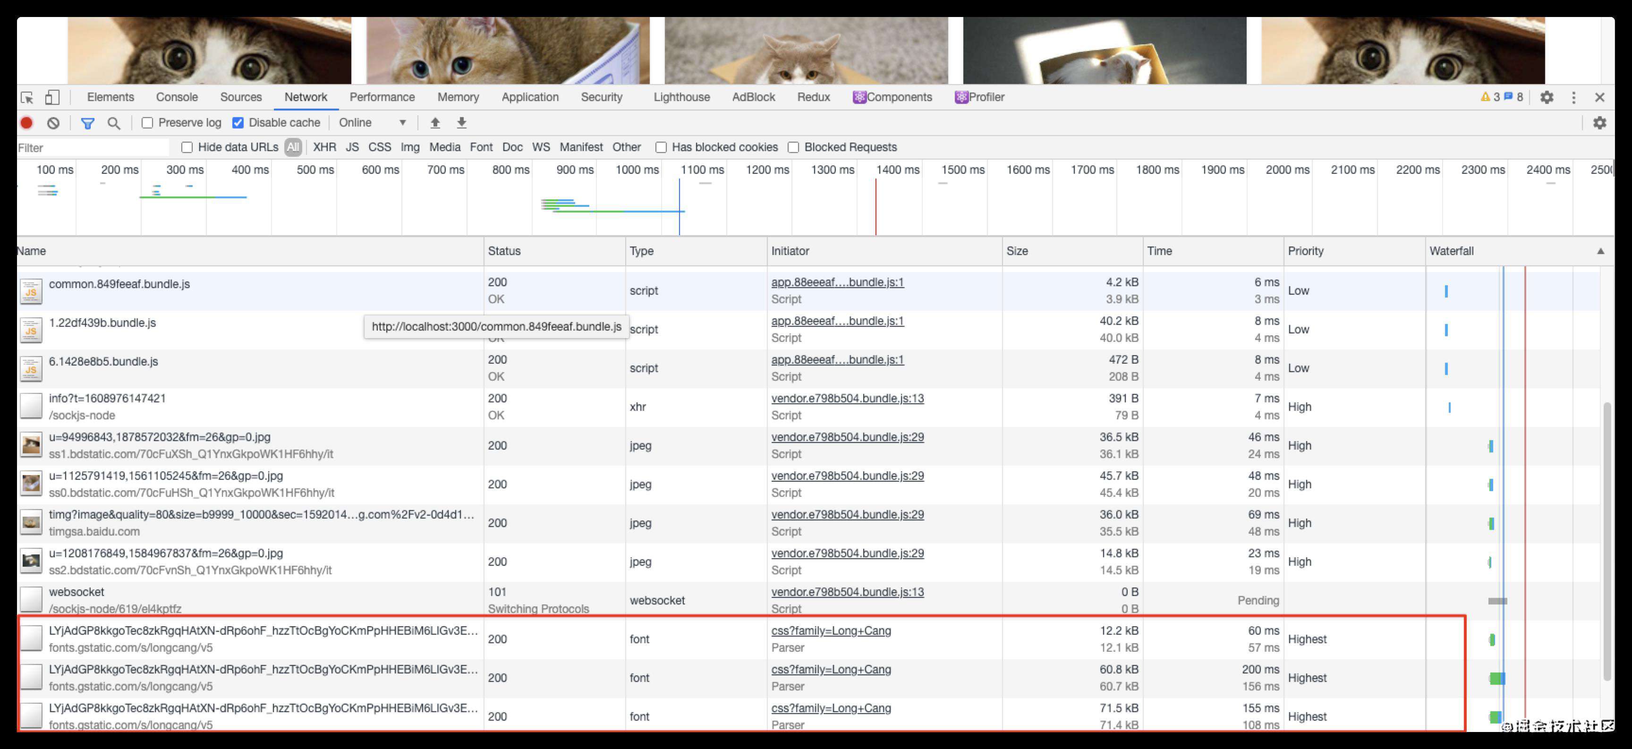Filter requests by Font type
Image resolution: width=1632 pixels, height=749 pixels.
tap(481, 147)
